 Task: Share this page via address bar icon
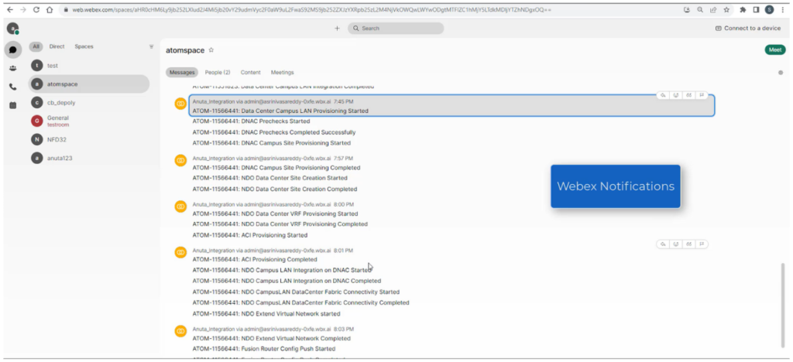(x=713, y=9)
